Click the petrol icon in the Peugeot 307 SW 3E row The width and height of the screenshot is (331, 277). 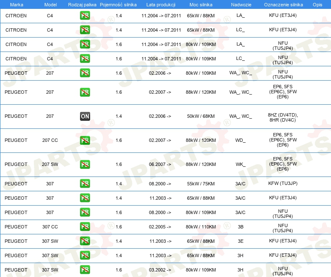(x=85, y=241)
